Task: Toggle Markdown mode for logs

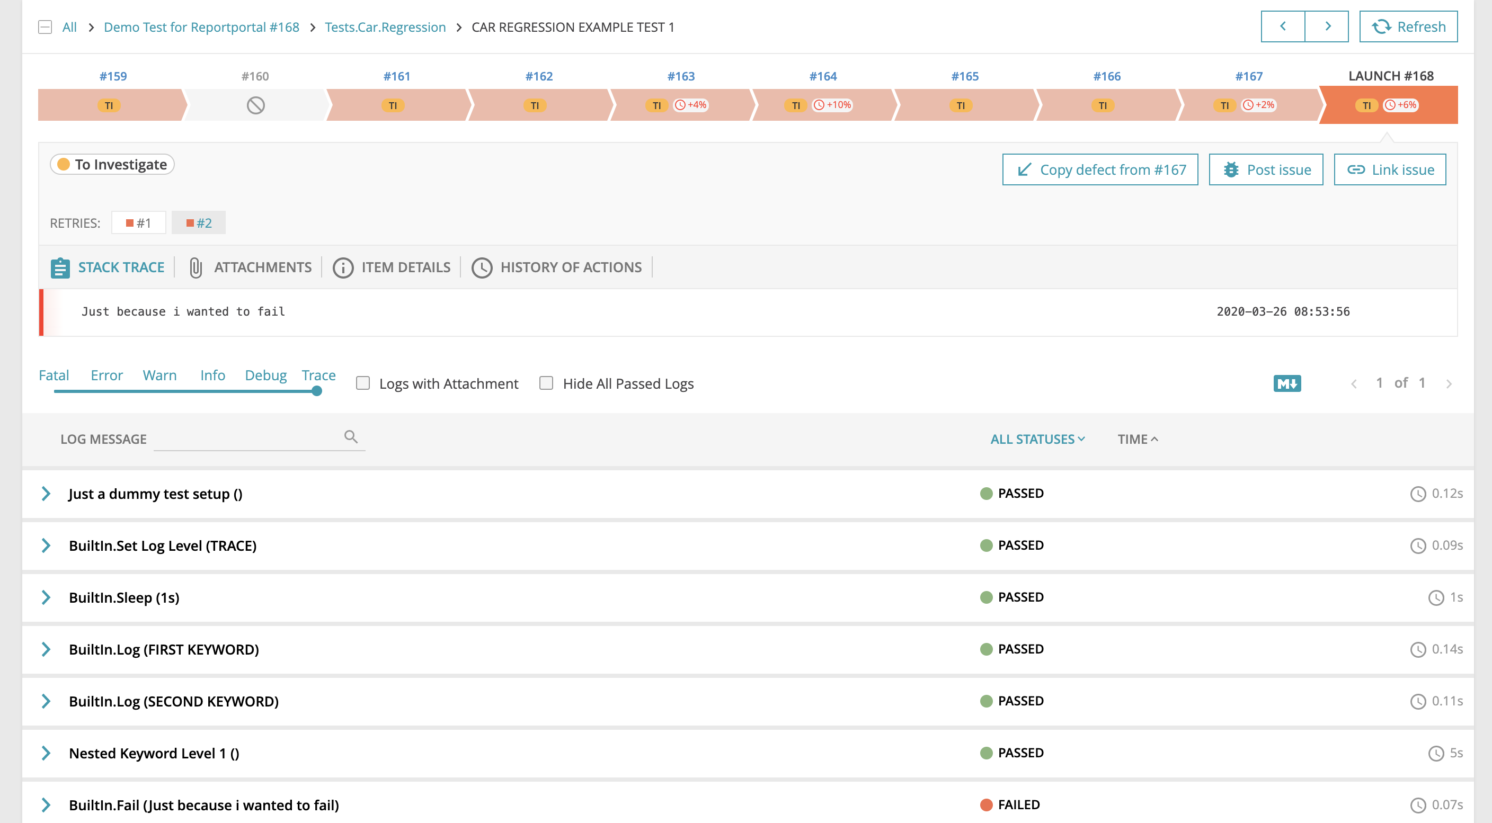Action: coord(1287,383)
